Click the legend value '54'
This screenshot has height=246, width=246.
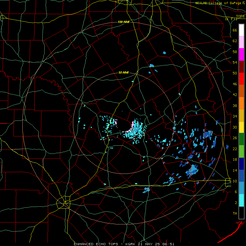point(235,62)
